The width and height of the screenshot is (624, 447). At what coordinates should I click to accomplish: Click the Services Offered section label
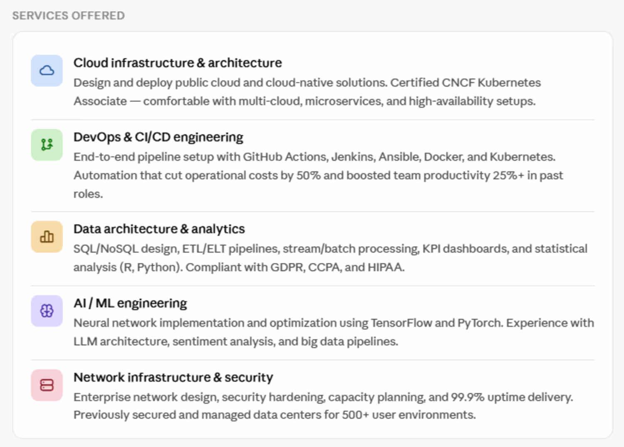[68, 16]
